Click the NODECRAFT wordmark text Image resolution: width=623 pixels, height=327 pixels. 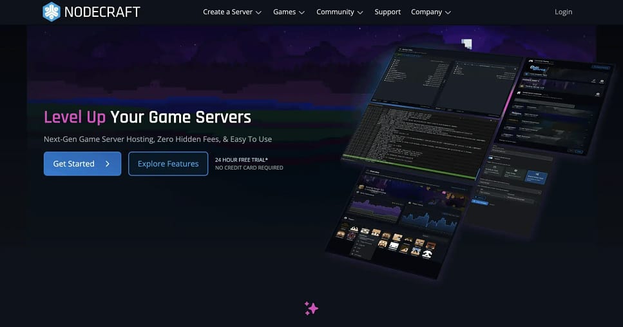click(x=102, y=12)
